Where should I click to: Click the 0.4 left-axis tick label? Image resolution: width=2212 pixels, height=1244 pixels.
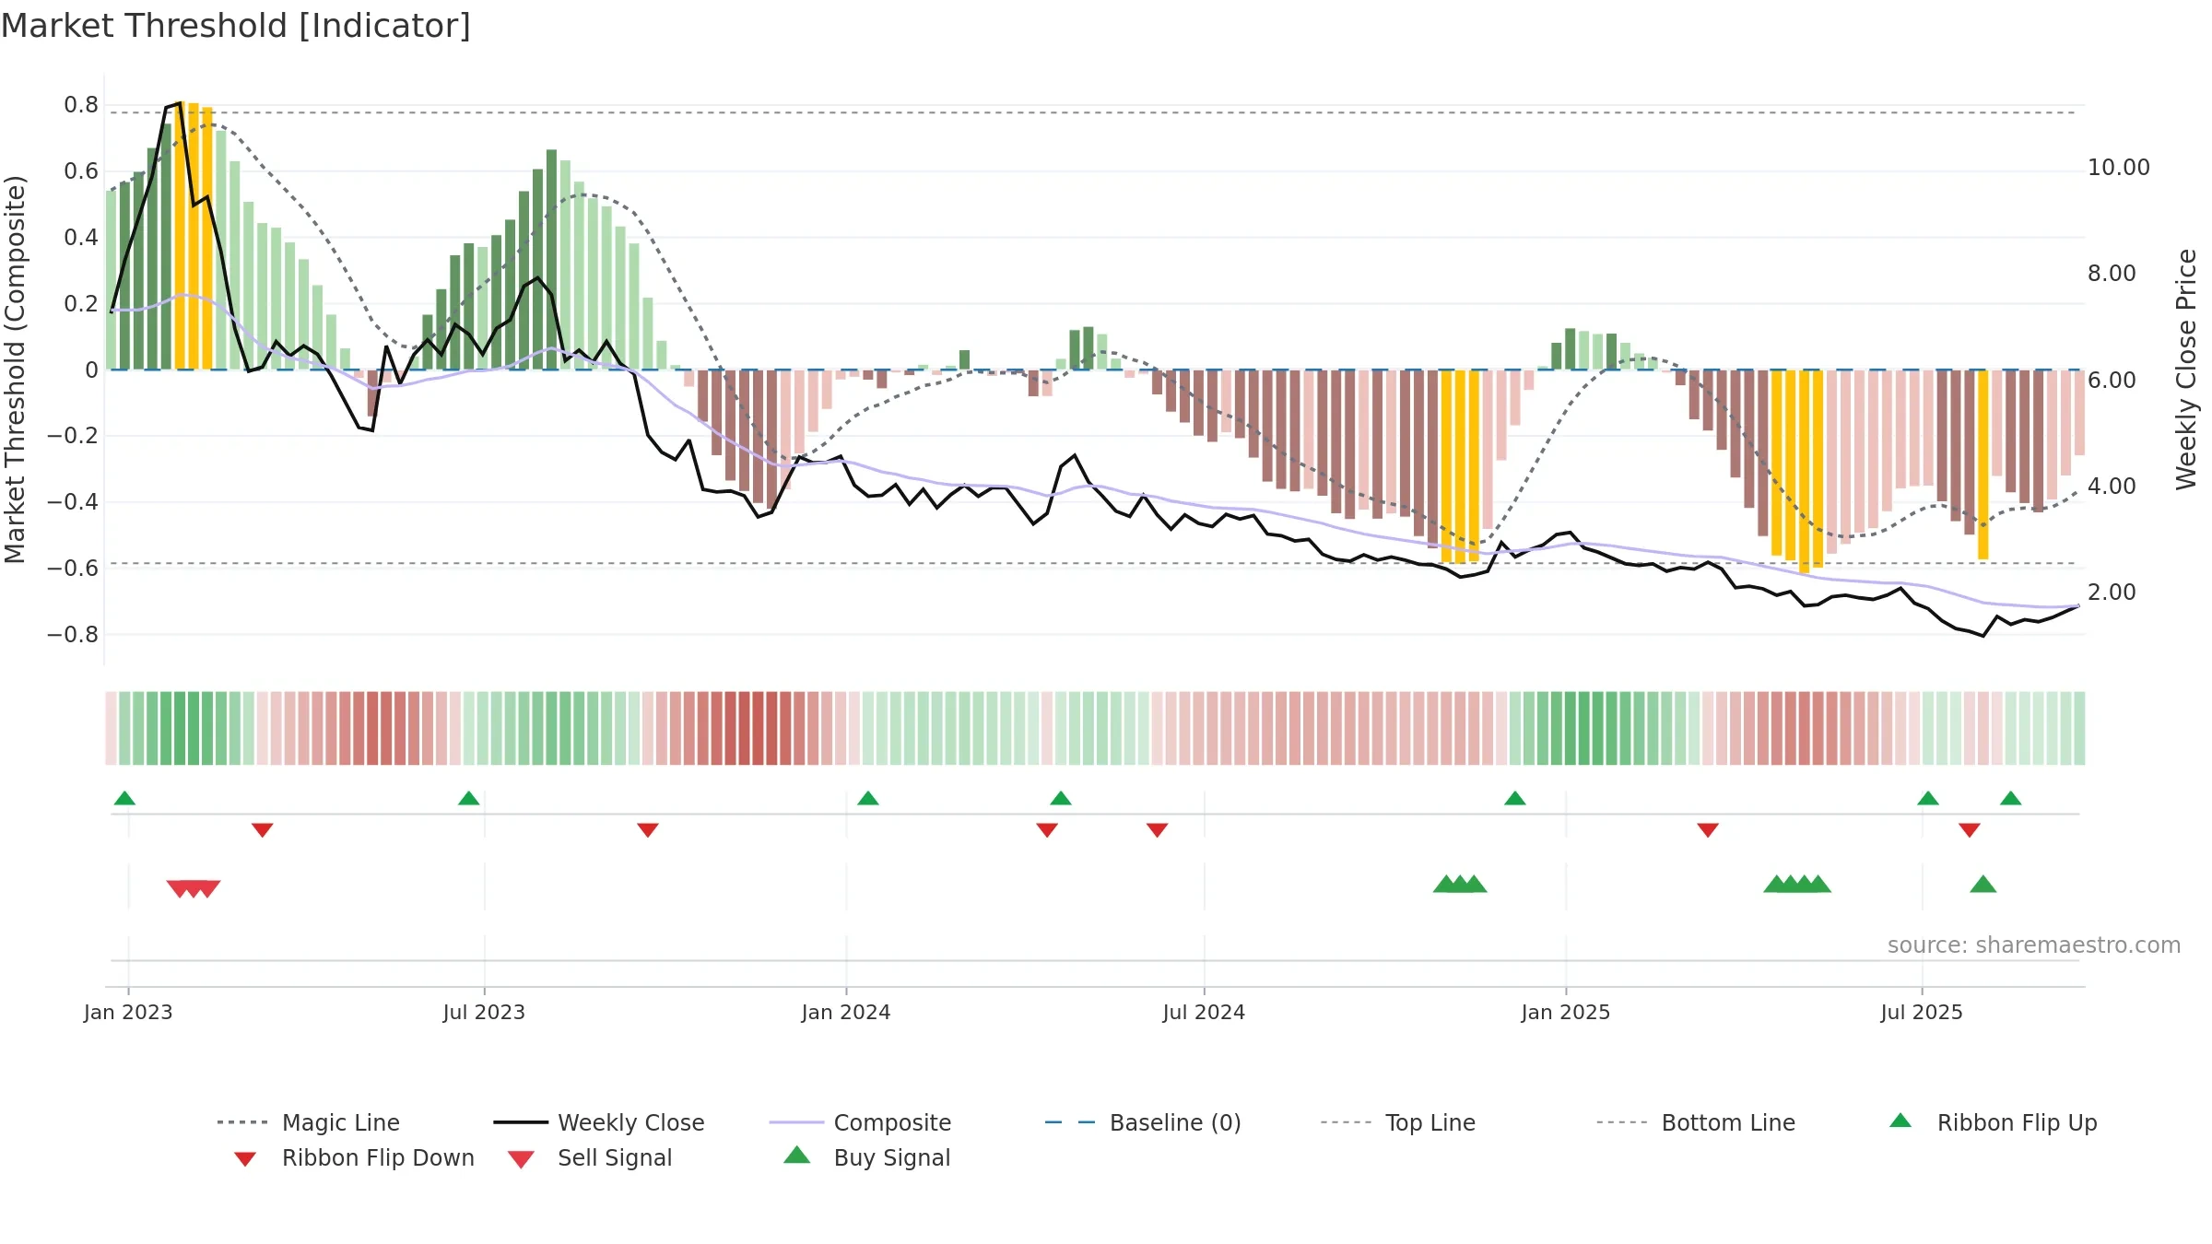point(81,238)
